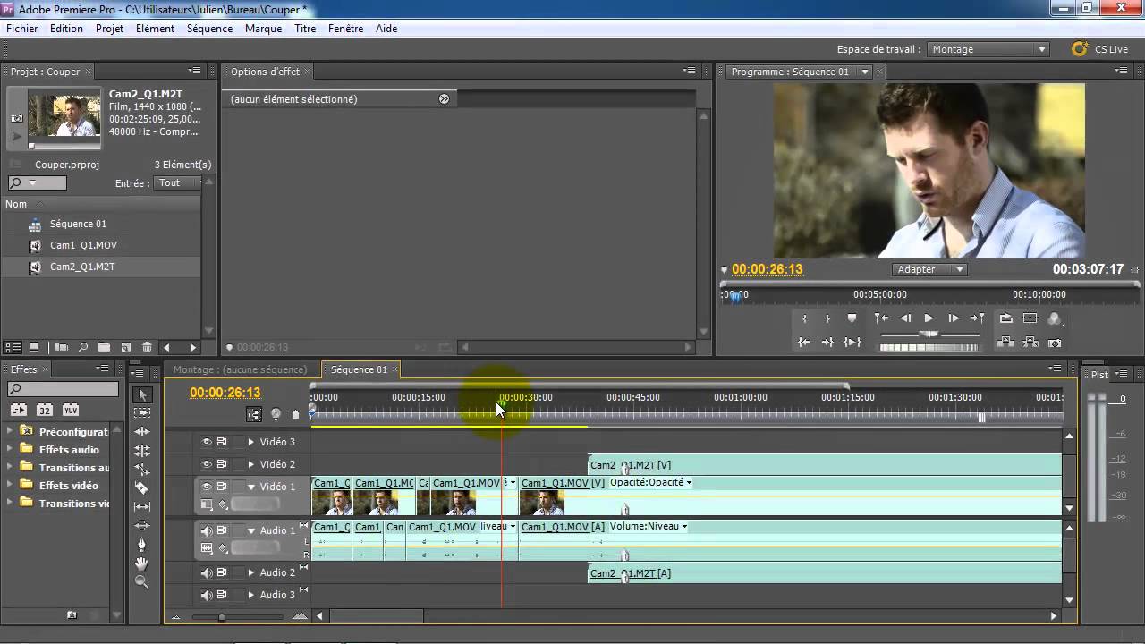The width and height of the screenshot is (1145, 644).
Task: Select the Selection arrow tool
Action: [x=141, y=394]
